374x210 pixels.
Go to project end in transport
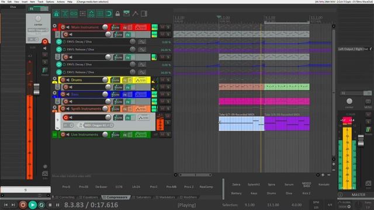pos(13,205)
